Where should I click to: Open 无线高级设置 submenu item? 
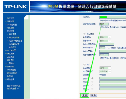click(14, 44)
